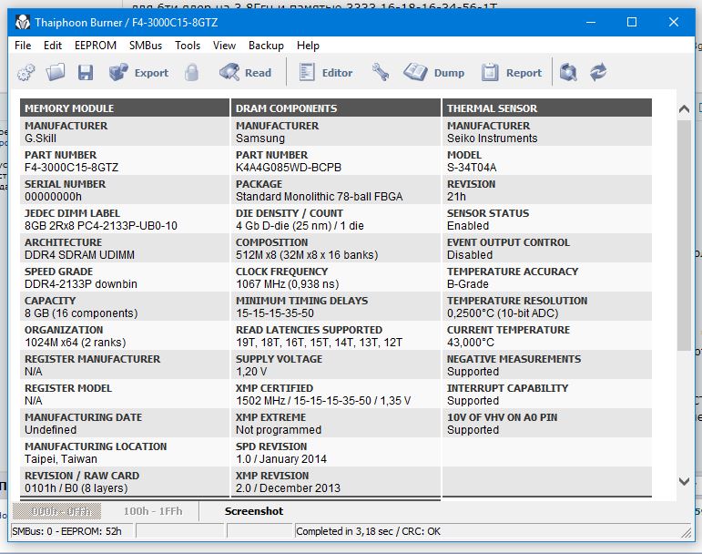Click XMP revision 2.0 / December 2013
The width and height of the screenshot is (702, 554).
289,487
